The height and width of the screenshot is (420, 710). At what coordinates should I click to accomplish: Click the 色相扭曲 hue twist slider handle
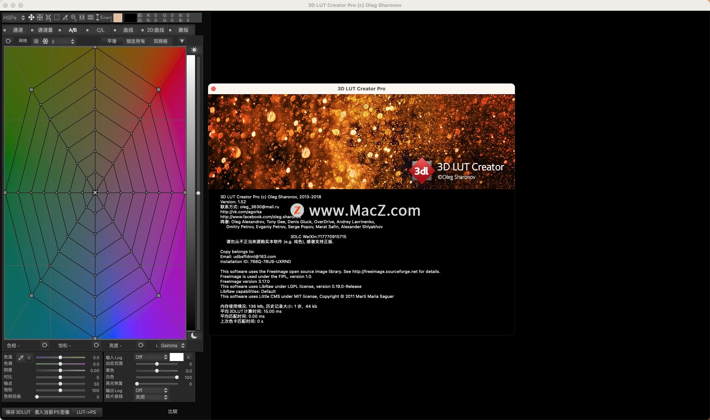(37, 397)
